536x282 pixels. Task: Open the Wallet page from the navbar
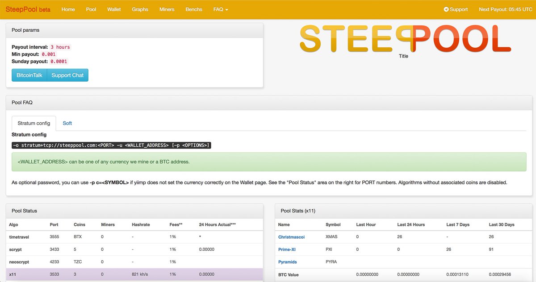coord(114,9)
